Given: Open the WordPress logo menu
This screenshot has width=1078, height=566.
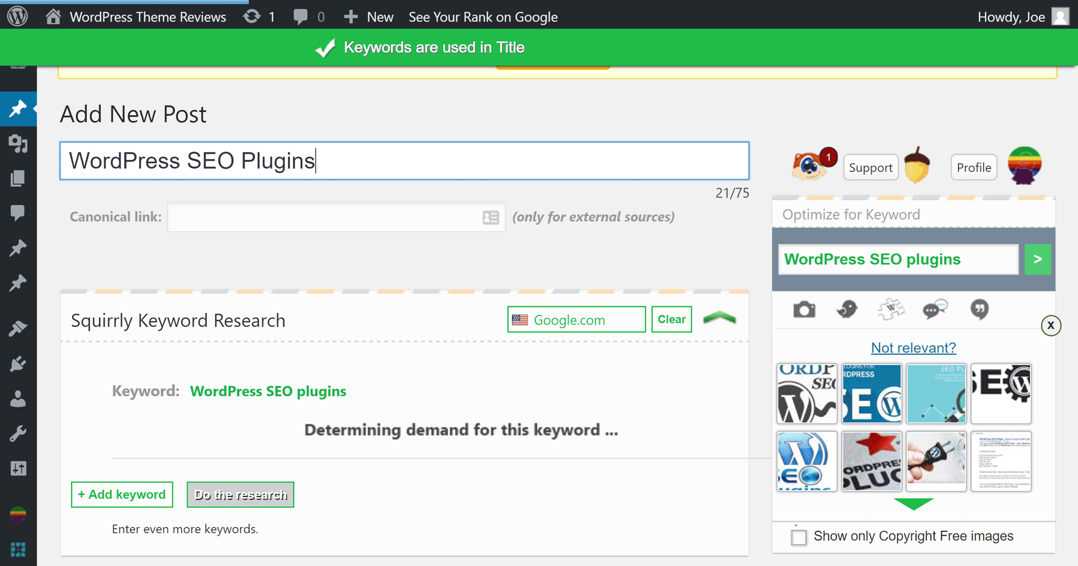Looking at the screenshot, I should point(17,17).
